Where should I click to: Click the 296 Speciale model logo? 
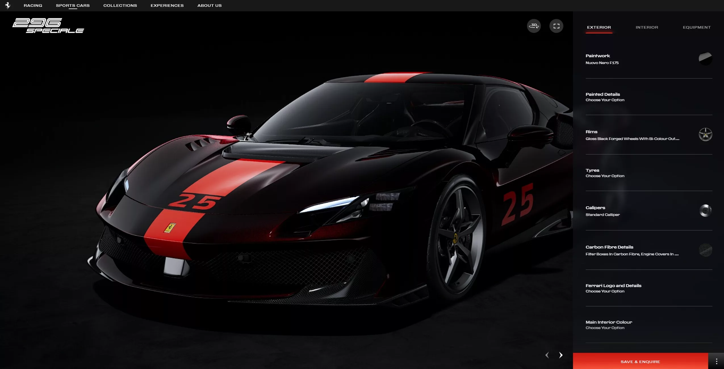(48, 26)
